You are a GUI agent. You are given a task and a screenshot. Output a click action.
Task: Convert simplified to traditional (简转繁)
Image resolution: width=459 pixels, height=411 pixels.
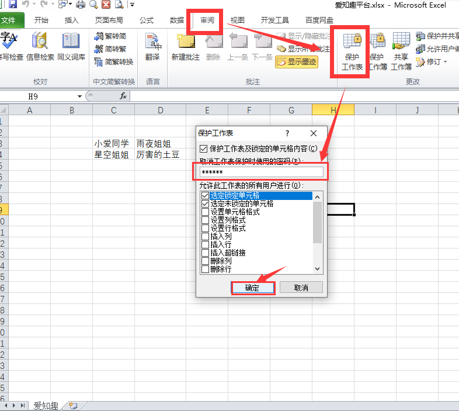(110, 49)
